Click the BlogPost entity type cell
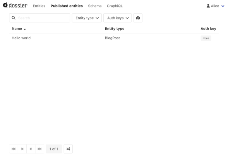Screen dimensions: 228x155 point(112,38)
